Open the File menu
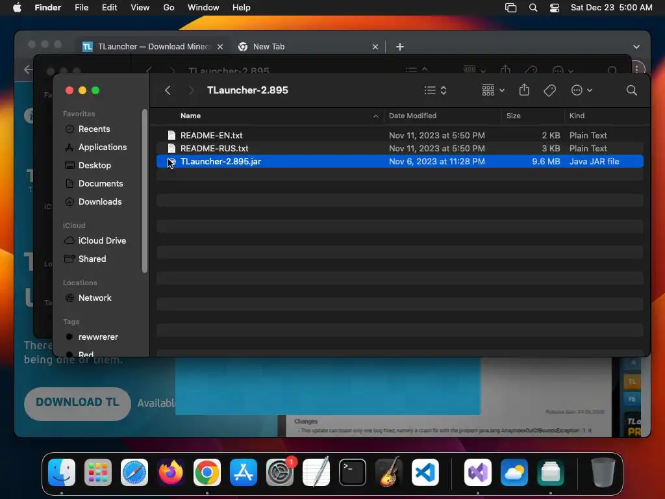The width and height of the screenshot is (665, 499). (x=81, y=8)
